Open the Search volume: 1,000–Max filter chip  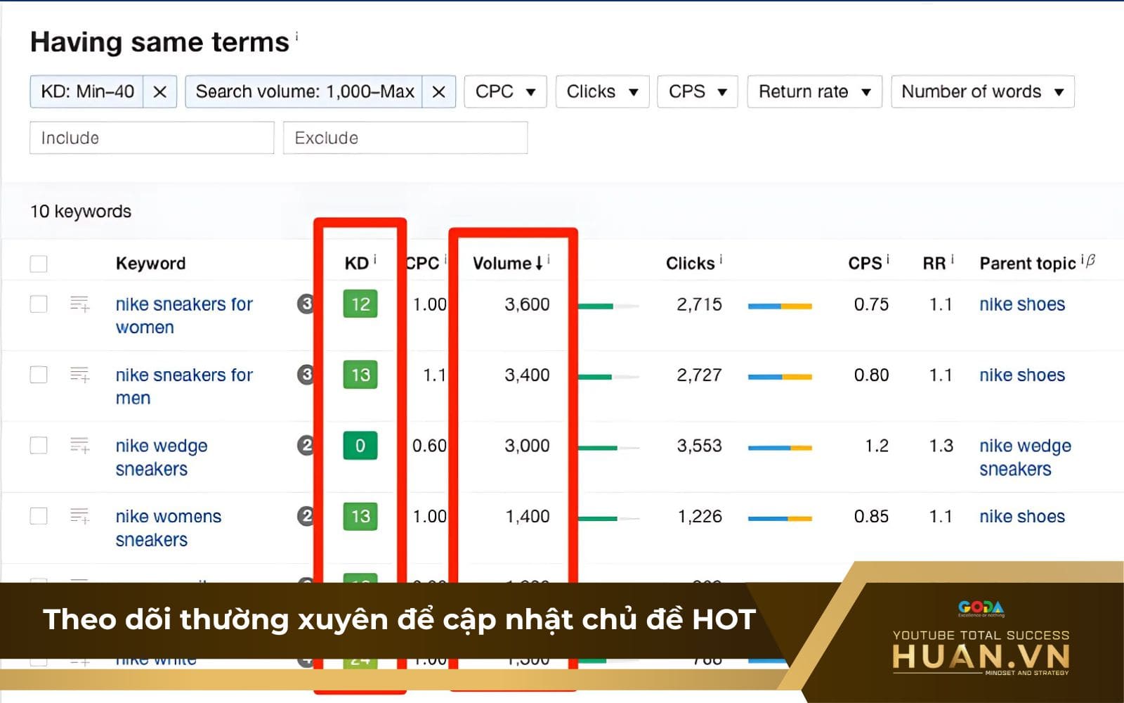(304, 92)
